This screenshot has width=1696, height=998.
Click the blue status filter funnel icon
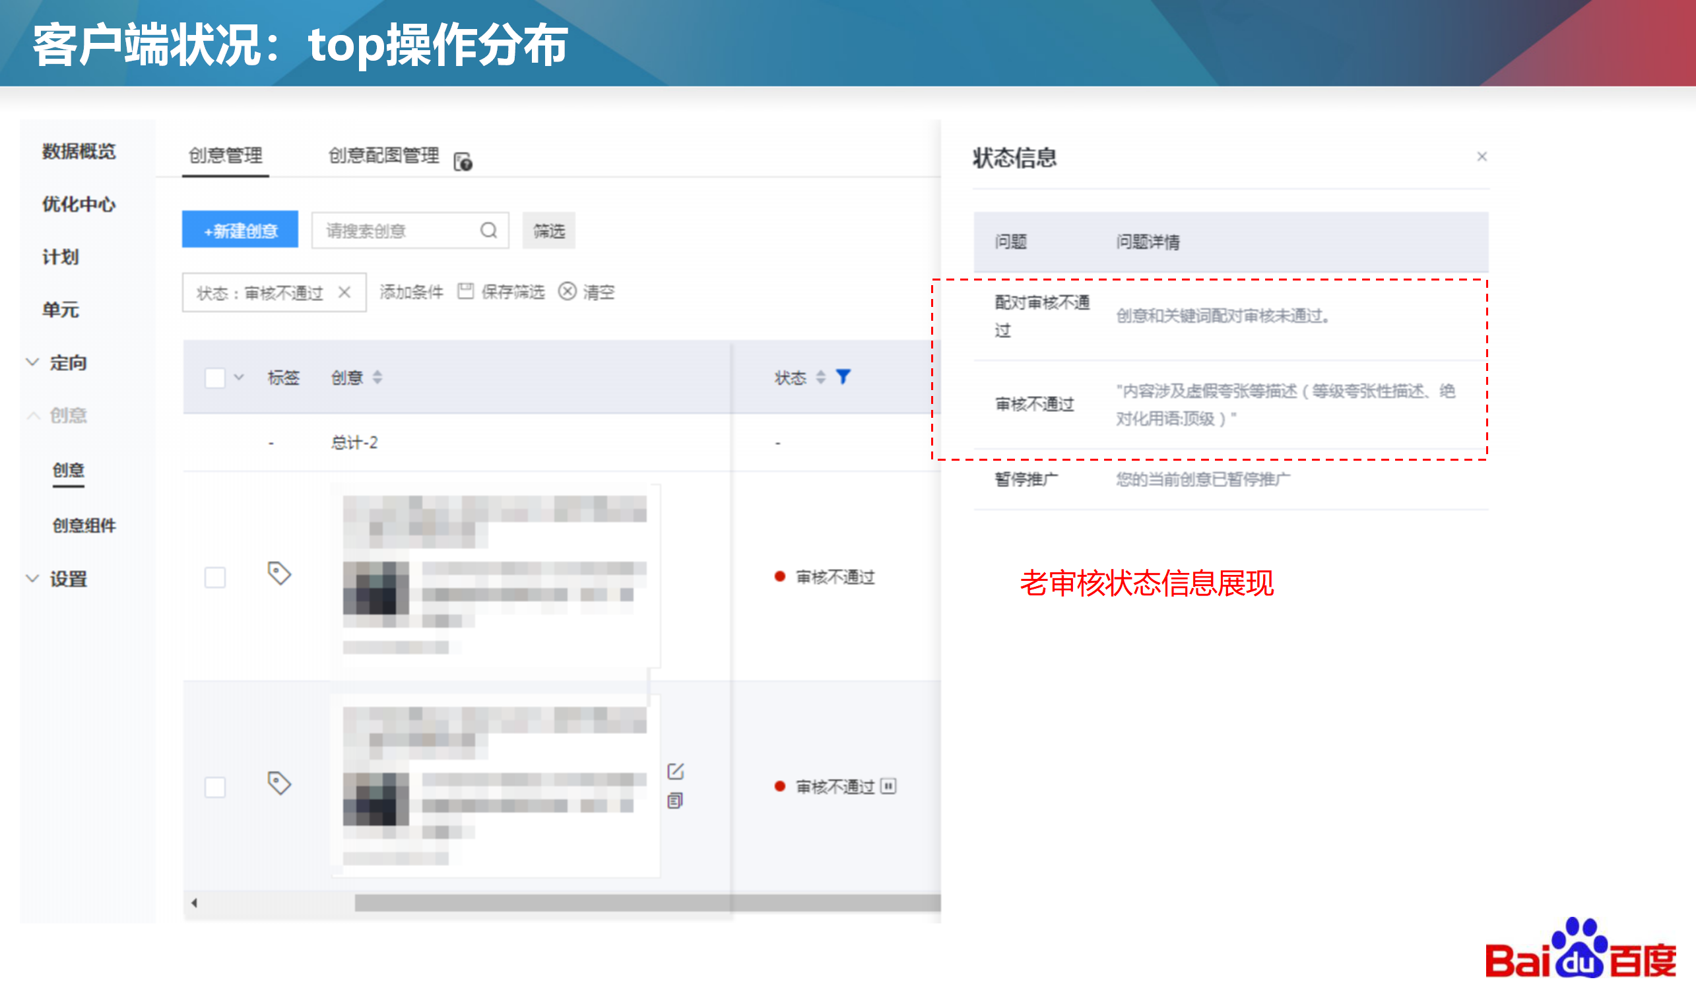pos(843,377)
